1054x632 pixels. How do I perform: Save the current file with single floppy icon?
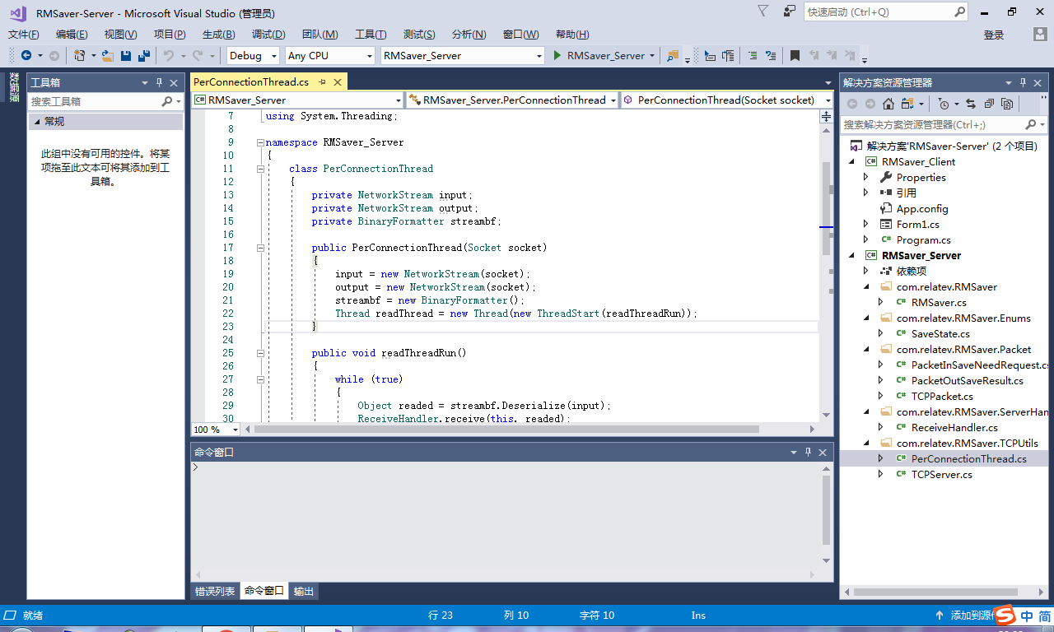pyautogui.click(x=126, y=56)
